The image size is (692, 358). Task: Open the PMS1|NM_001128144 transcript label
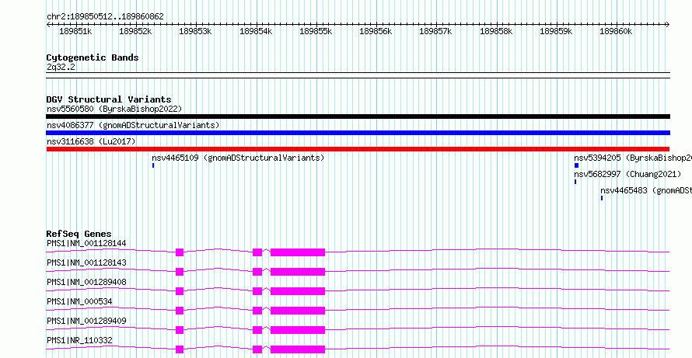[86, 243]
